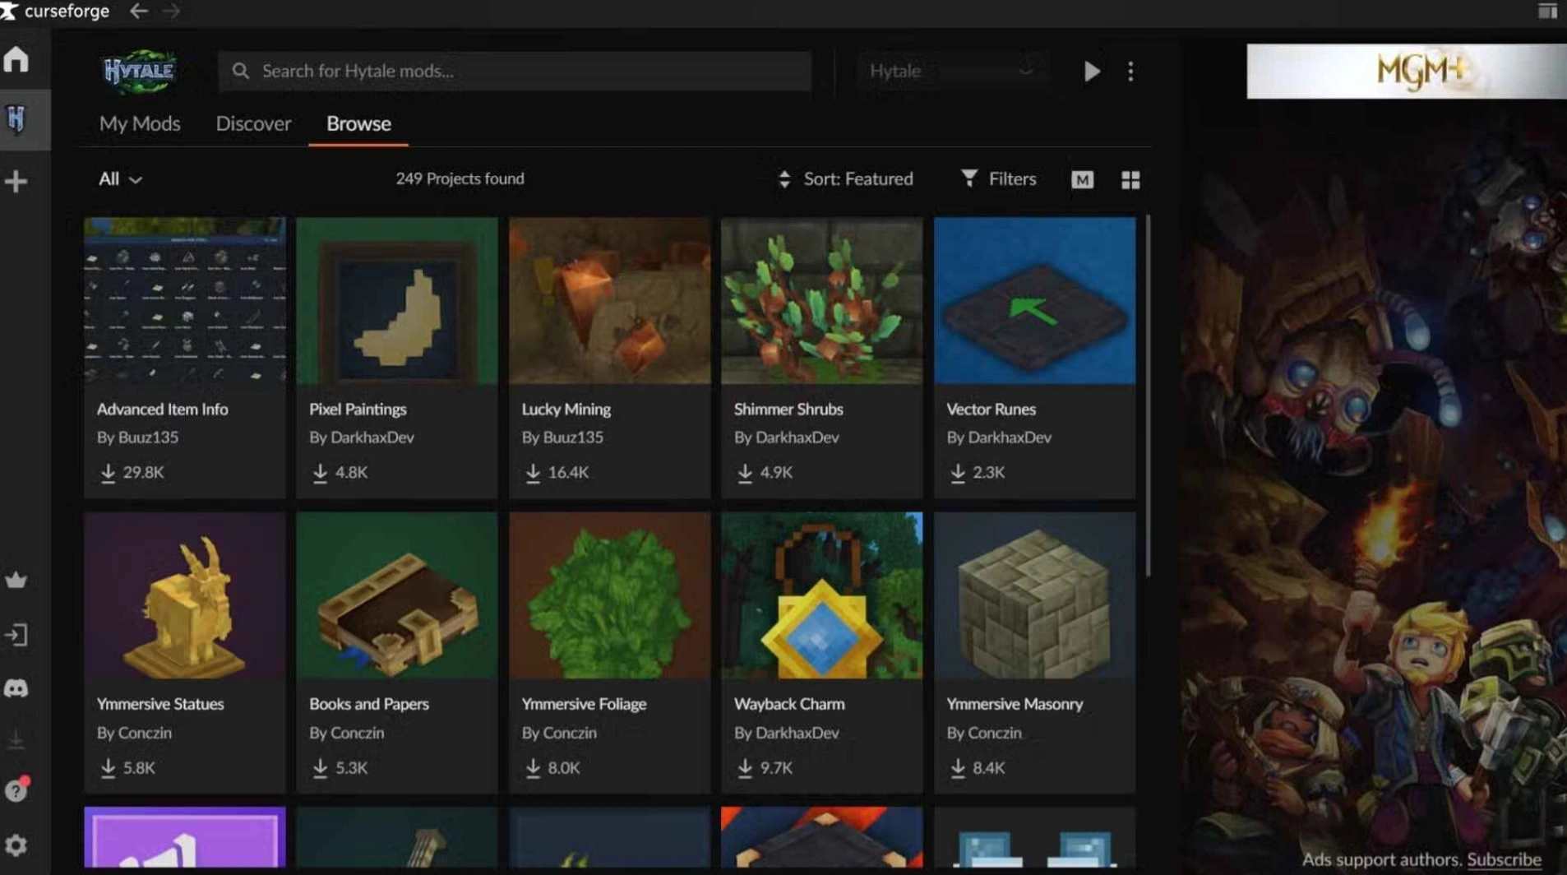The height and width of the screenshot is (875, 1567).
Task: Click the Subscribe link
Action: (x=1504, y=859)
